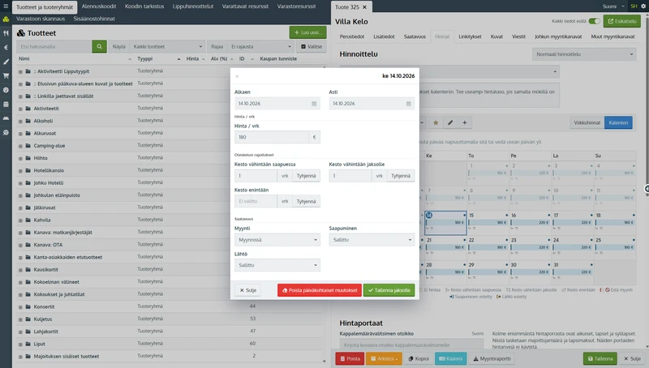The height and width of the screenshot is (368, 649).
Task: Open the Kaikki tuotteet filter dropdown
Action: tap(168, 46)
